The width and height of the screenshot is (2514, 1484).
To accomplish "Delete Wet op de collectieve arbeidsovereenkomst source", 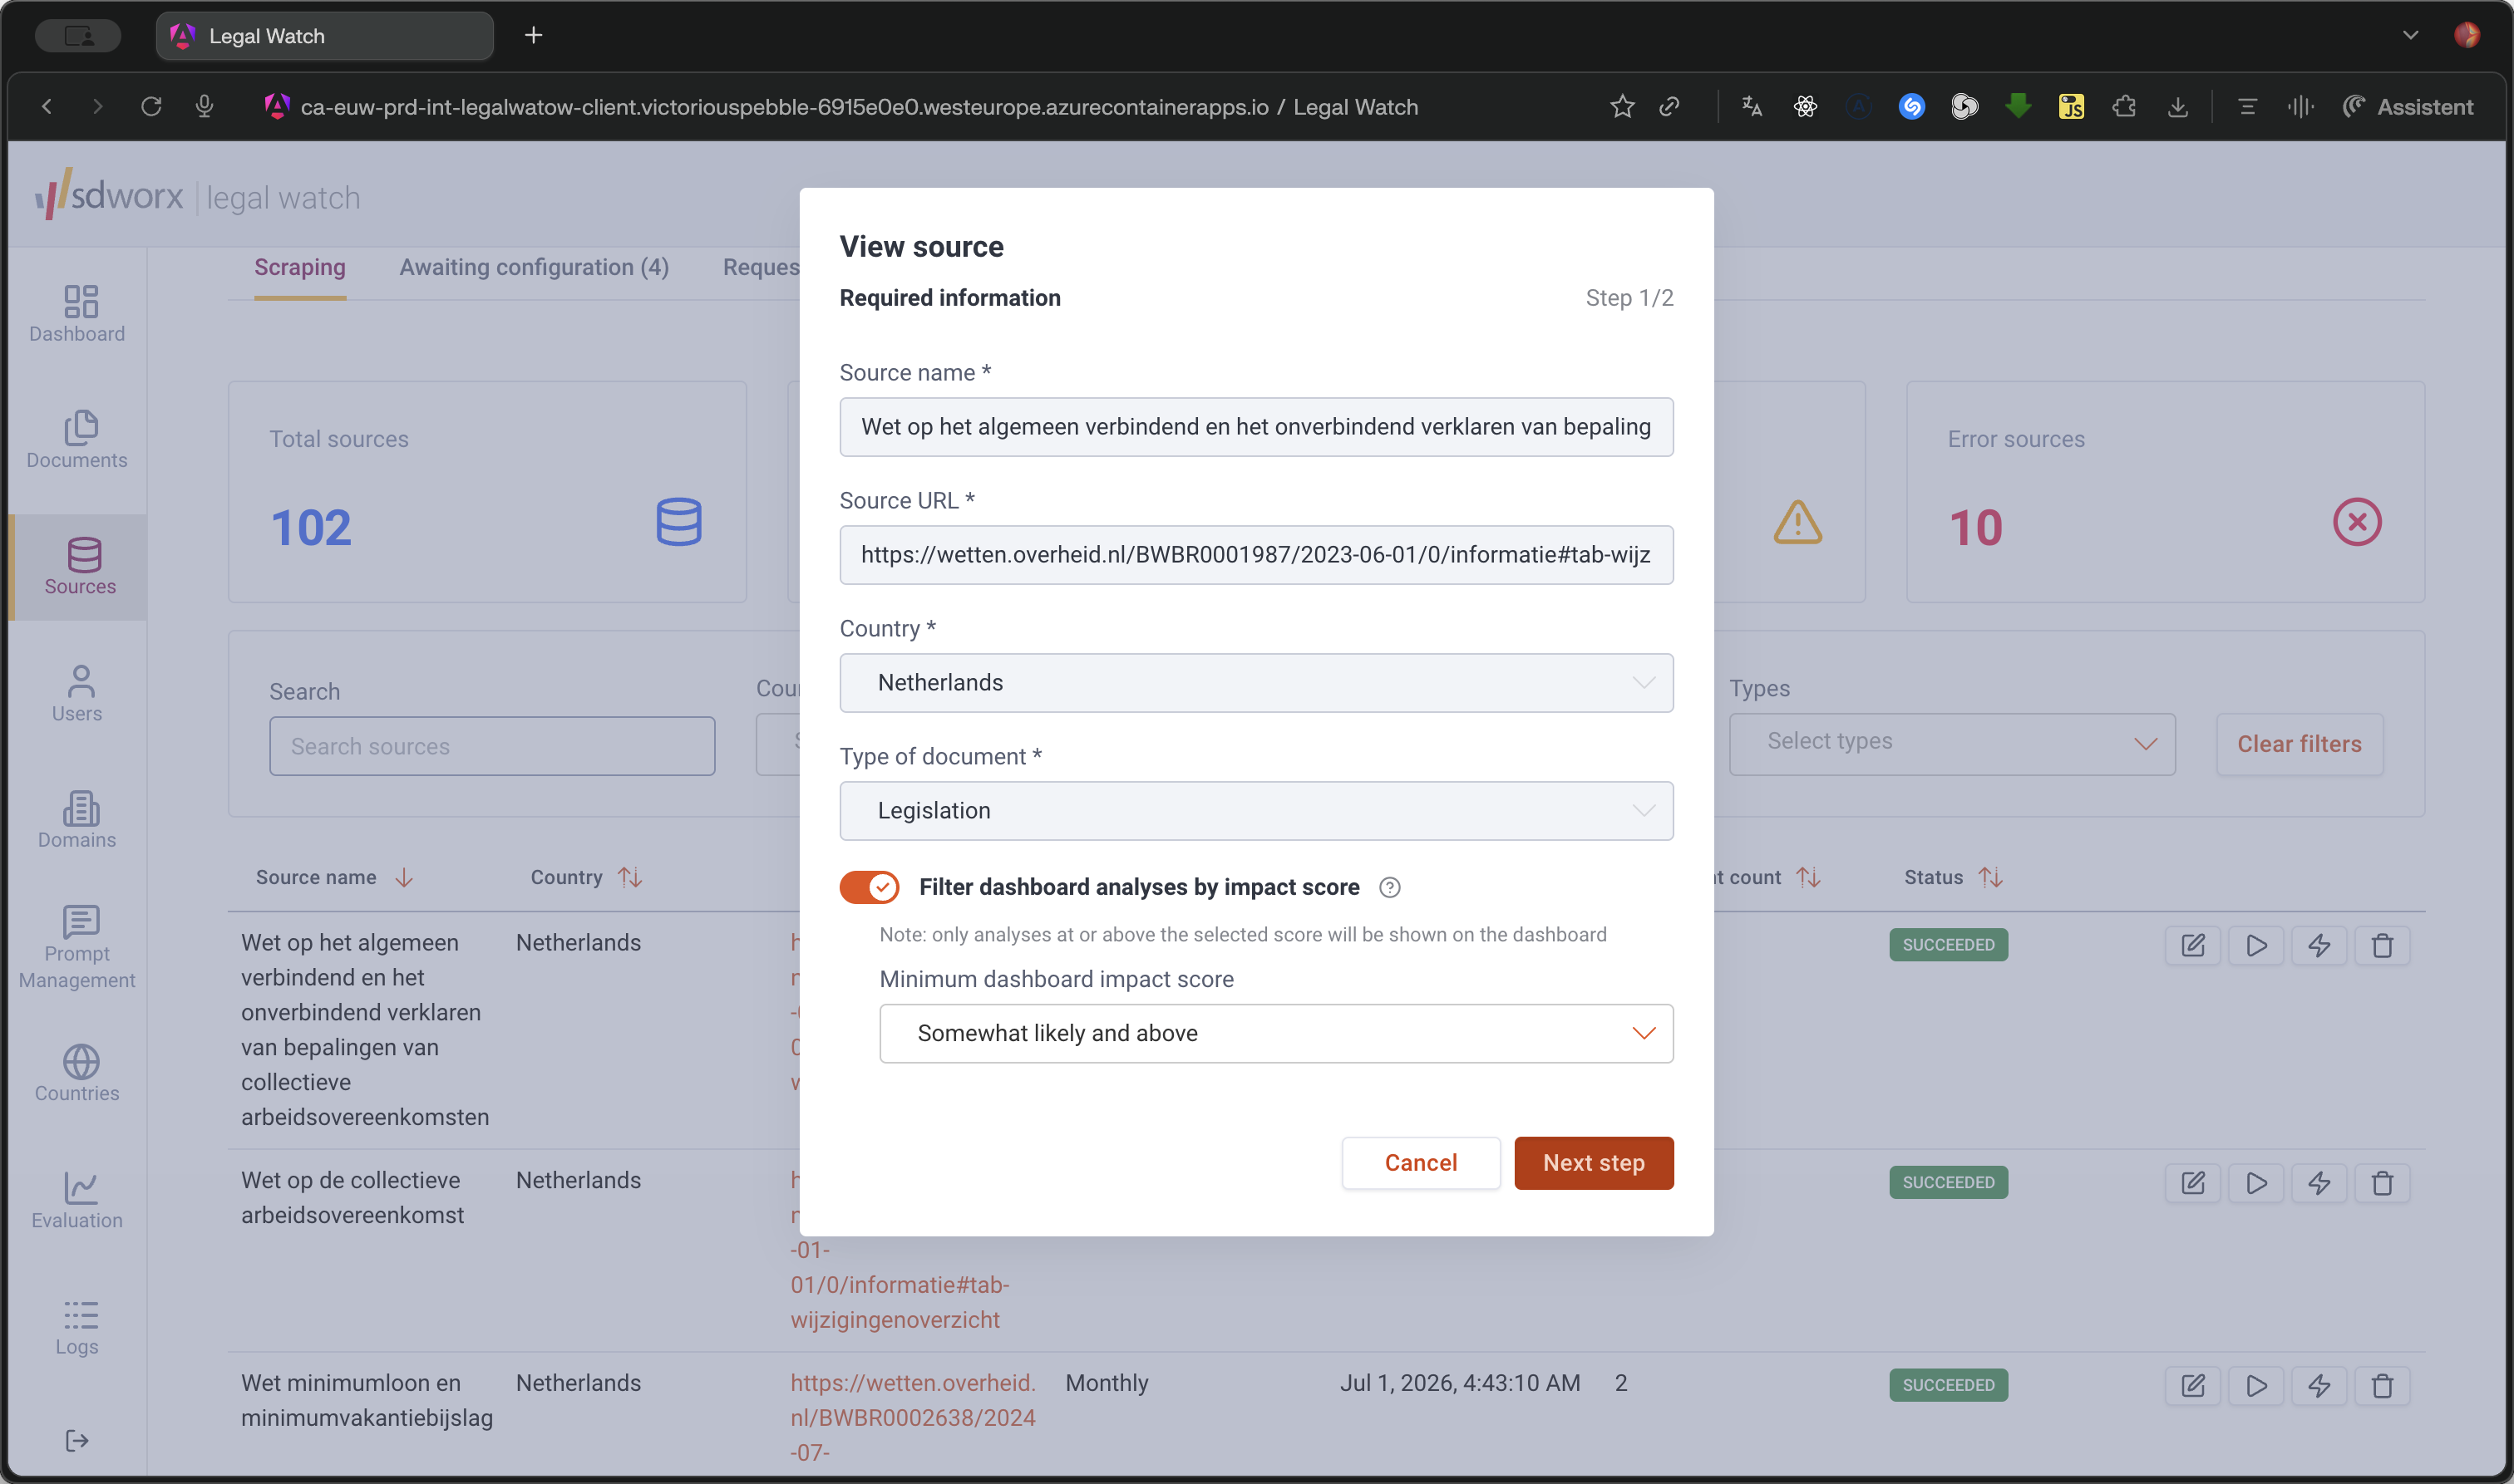I will [2382, 1183].
